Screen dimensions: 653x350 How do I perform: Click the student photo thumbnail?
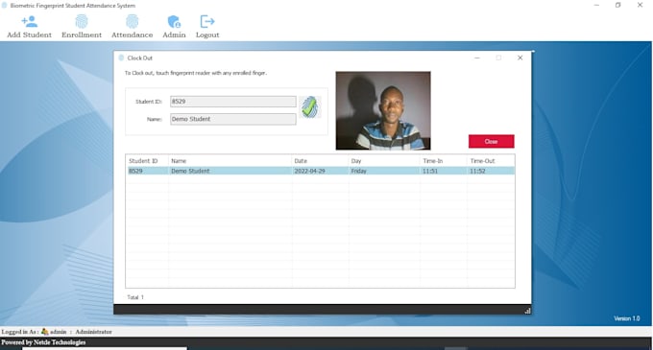pyautogui.click(x=383, y=110)
